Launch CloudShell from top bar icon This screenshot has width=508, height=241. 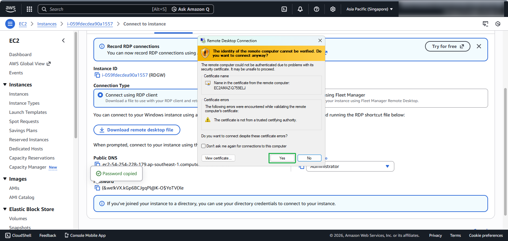284,9
